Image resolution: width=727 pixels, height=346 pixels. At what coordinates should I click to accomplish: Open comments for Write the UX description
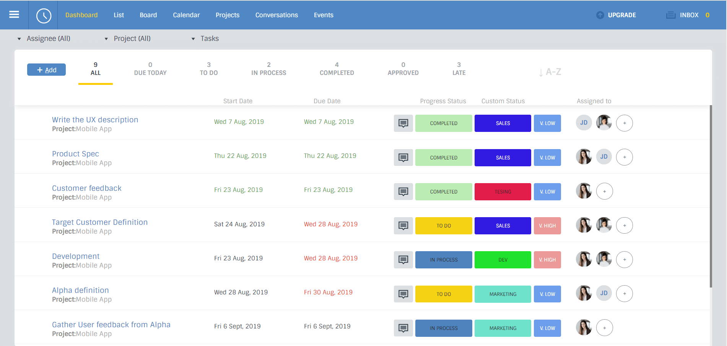[403, 123]
